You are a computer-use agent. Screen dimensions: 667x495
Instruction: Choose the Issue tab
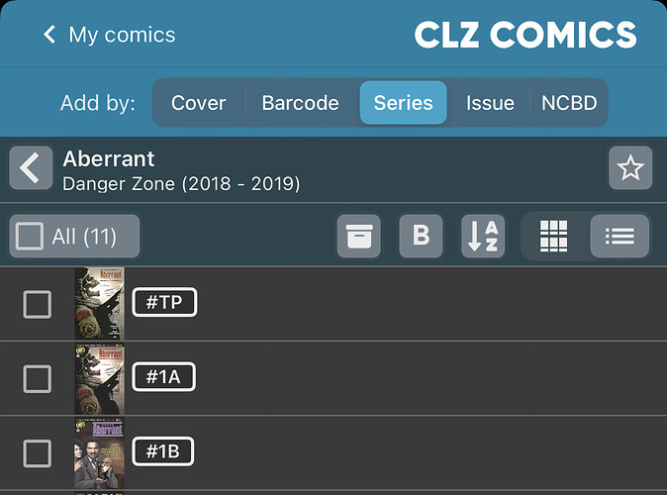pyautogui.click(x=490, y=103)
